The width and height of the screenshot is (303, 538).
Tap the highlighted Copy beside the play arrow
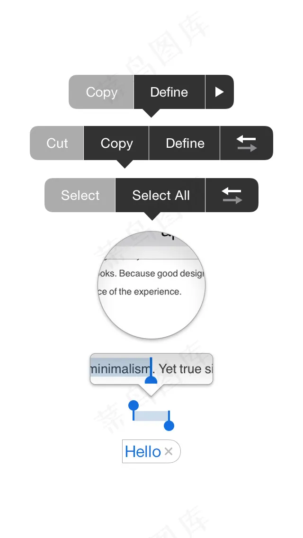[102, 92]
